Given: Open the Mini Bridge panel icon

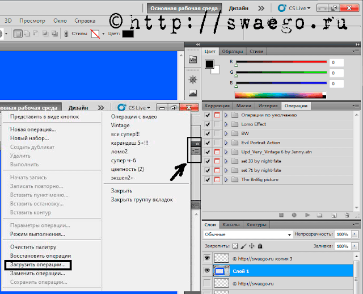Looking at the screenshot, I should click(193, 60).
